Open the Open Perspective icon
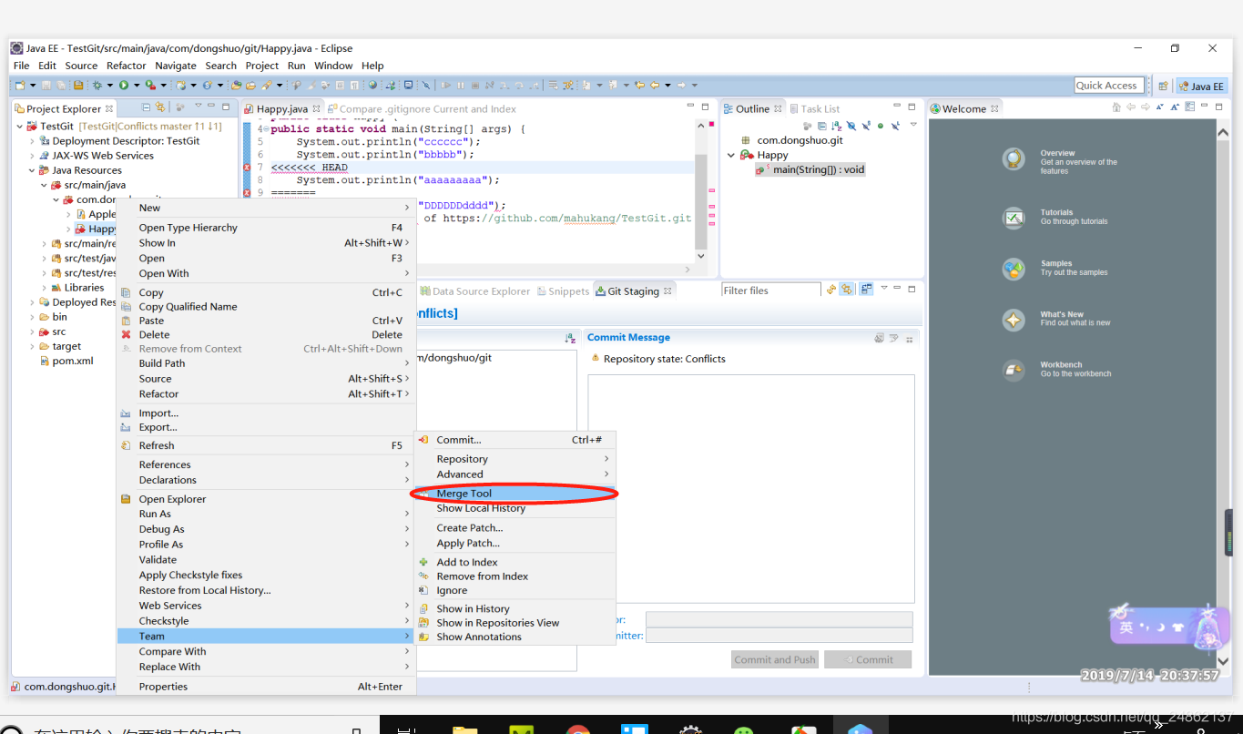 point(1163,86)
